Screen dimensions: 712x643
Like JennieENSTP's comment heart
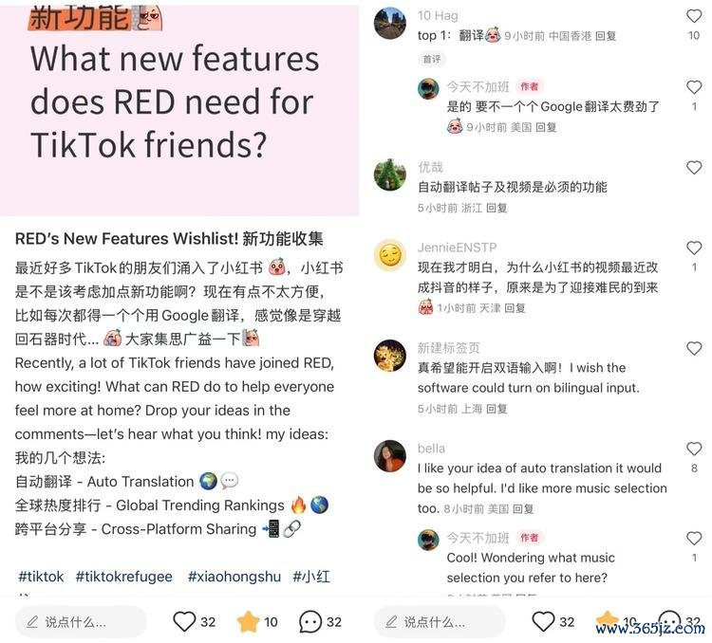point(693,248)
